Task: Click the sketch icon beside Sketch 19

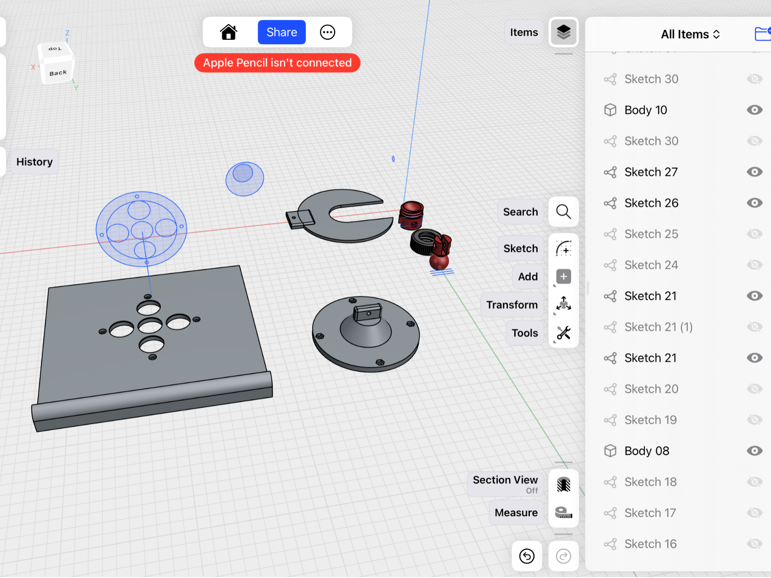Action: coord(610,420)
